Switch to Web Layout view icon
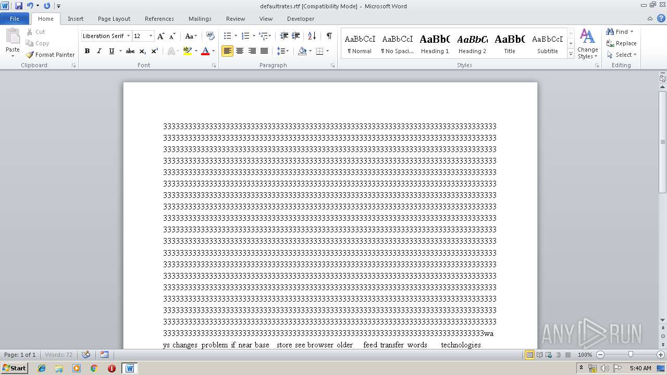 coord(549,355)
